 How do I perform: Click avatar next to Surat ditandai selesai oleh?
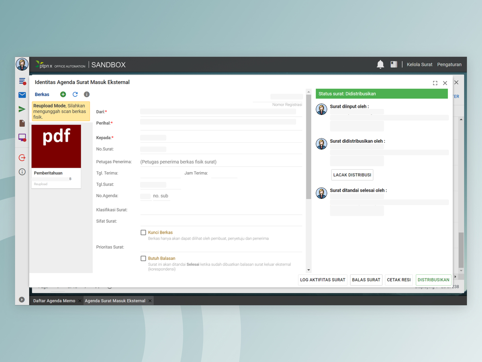click(321, 193)
